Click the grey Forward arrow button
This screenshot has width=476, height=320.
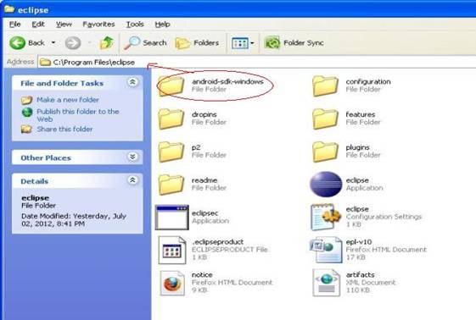(x=73, y=43)
